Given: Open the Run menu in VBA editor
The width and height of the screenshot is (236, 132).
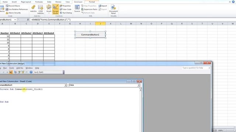Looking at the screenshot, I should pyautogui.click(x=5, y=68).
